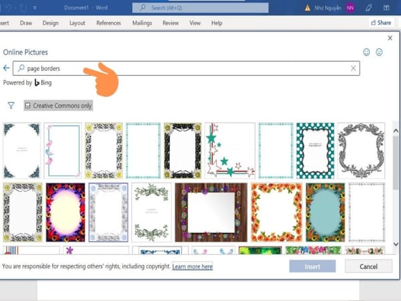Send a smiley face feedback
Viewport: 401px width, 301px height.
tap(366, 52)
